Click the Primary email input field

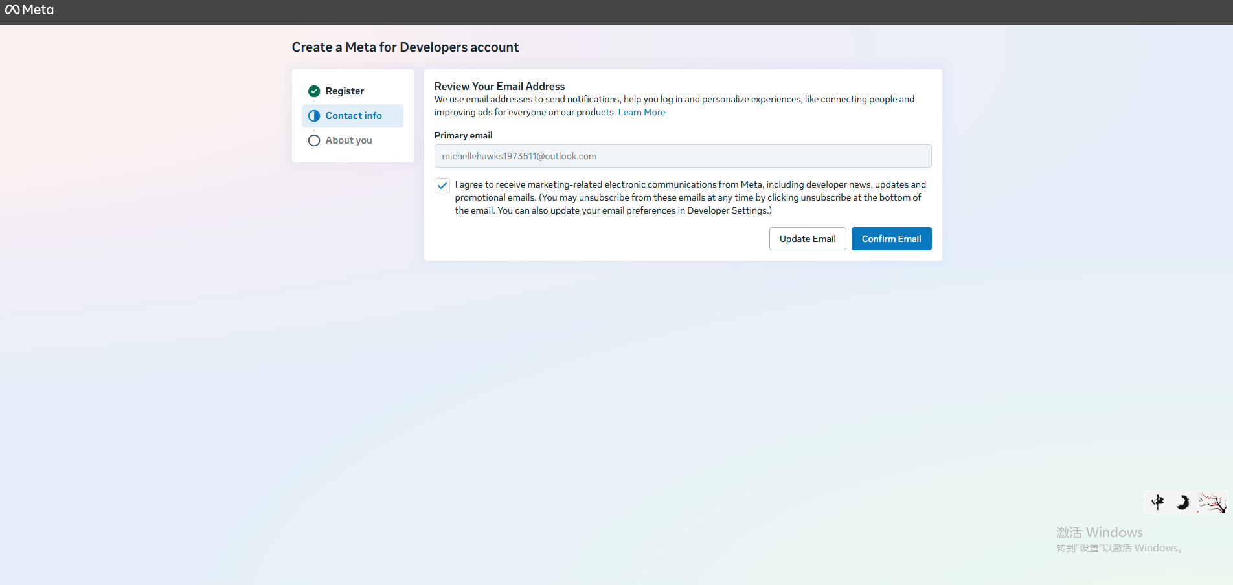coord(683,156)
